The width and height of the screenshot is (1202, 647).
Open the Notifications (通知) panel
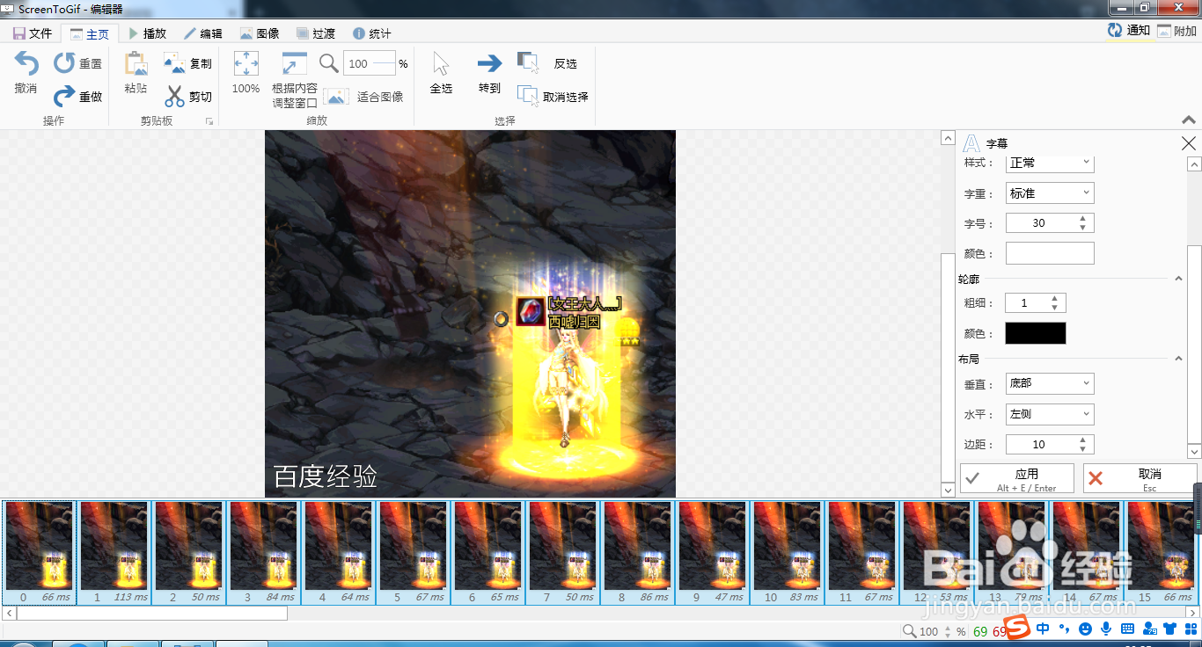click(1128, 30)
